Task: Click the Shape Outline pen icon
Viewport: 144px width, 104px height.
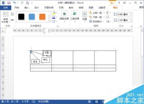Action: click(x=54, y=17)
